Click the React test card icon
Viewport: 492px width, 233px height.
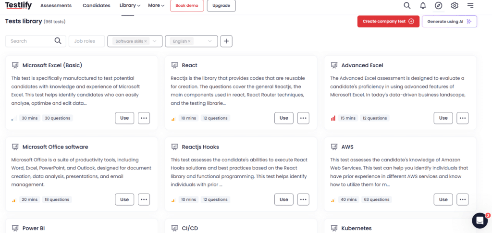174,65
